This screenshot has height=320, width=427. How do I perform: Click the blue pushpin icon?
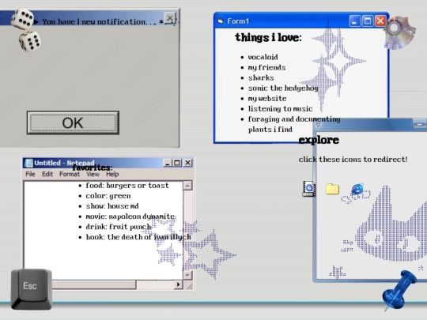(399, 290)
